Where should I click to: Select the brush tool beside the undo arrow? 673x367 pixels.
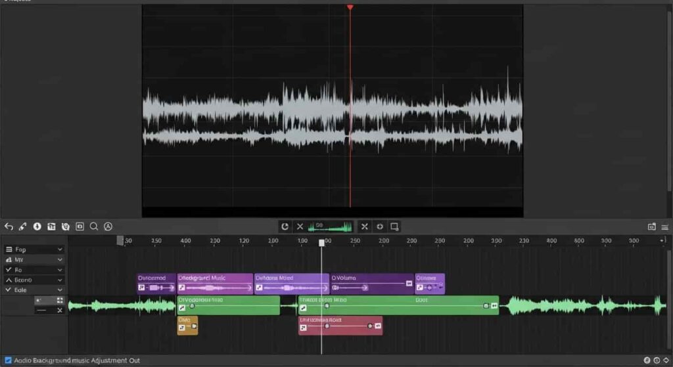point(23,227)
